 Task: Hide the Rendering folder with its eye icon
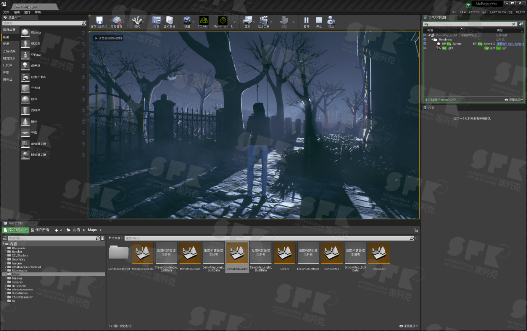425,40
